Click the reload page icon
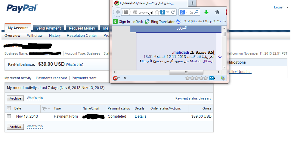 (x=173, y=12)
